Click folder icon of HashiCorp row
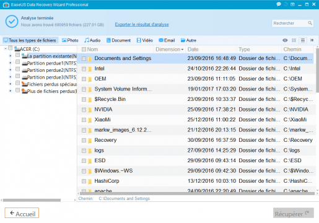This screenshot has width=319, height=223. click(90, 181)
